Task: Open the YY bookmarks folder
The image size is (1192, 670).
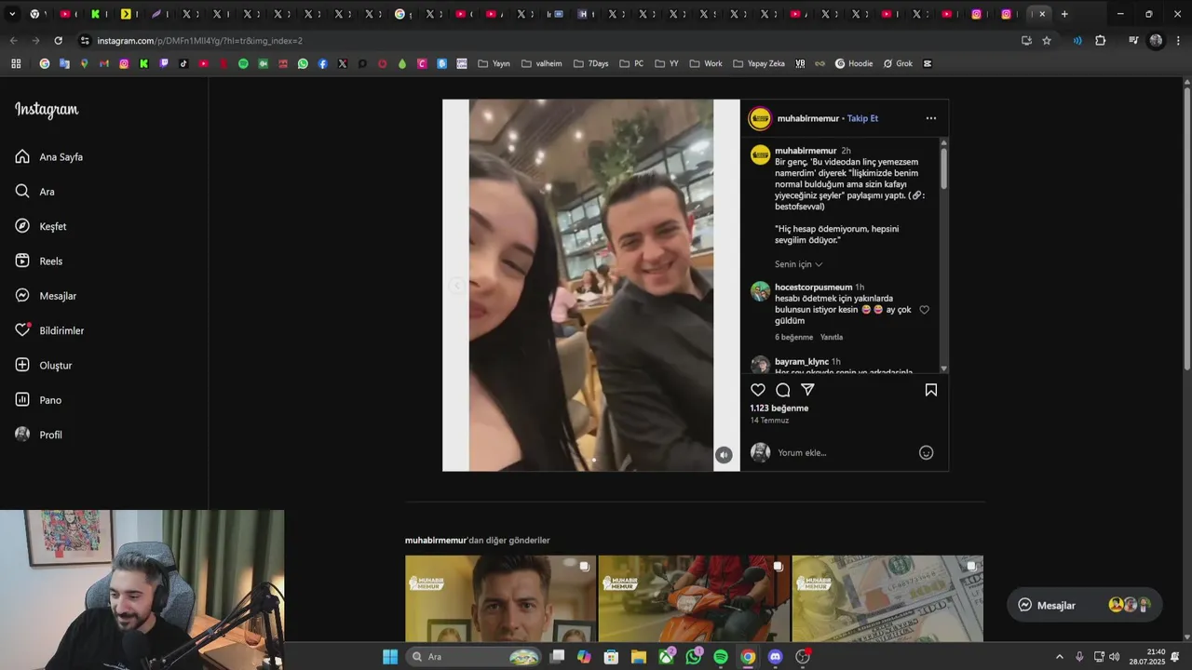Action: (x=667, y=63)
